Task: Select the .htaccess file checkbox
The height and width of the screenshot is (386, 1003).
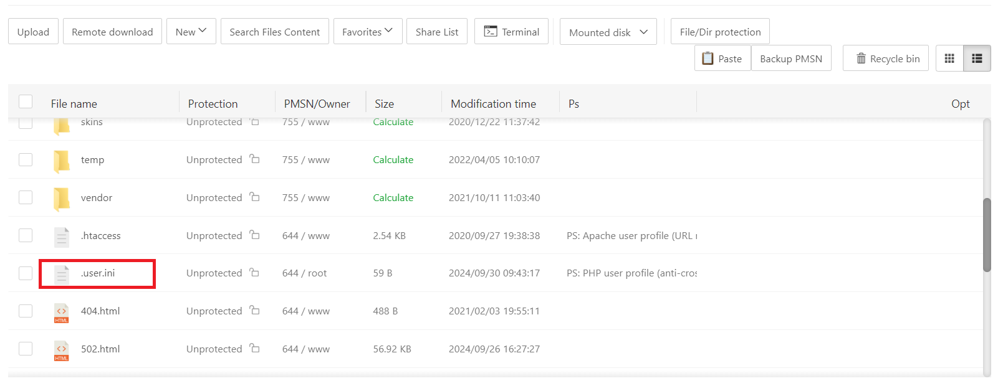Action: click(x=26, y=235)
